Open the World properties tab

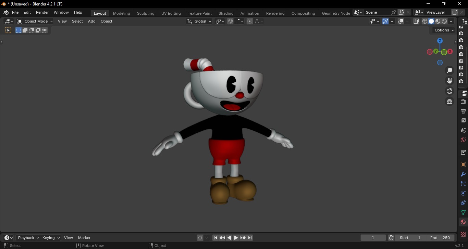click(463, 140)
